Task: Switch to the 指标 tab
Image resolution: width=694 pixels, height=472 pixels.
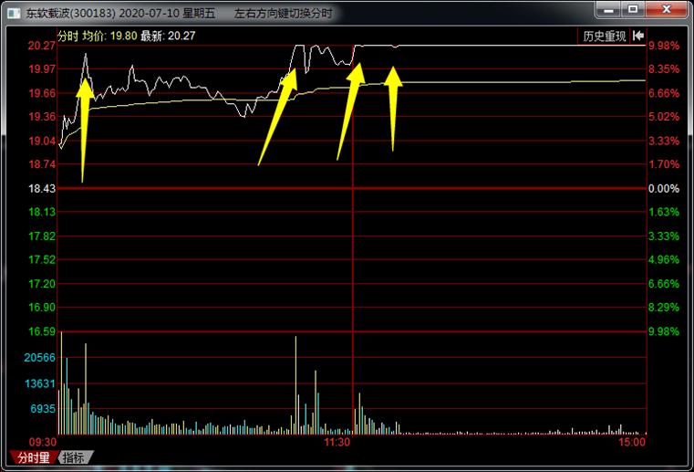Action: click(x=74, y=457)
